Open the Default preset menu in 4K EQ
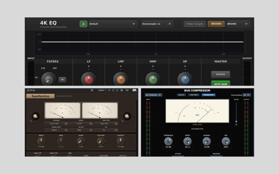Image resolution: width=279 pixels, height=174 pixels. click(113, 24)
